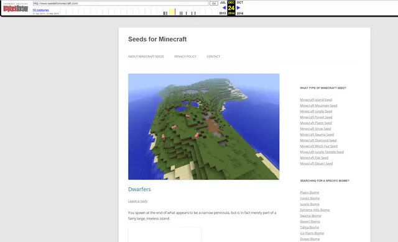Open the Swamp Biome link

click(x=311, y=216)
